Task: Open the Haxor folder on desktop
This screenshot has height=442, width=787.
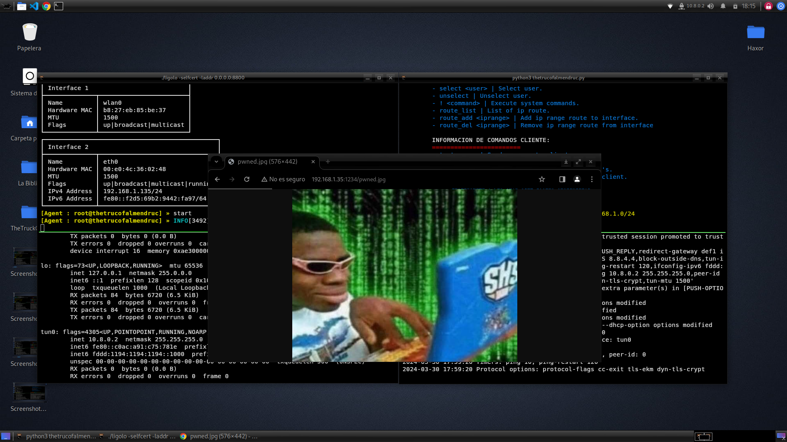Action: (x=755, y=37)
